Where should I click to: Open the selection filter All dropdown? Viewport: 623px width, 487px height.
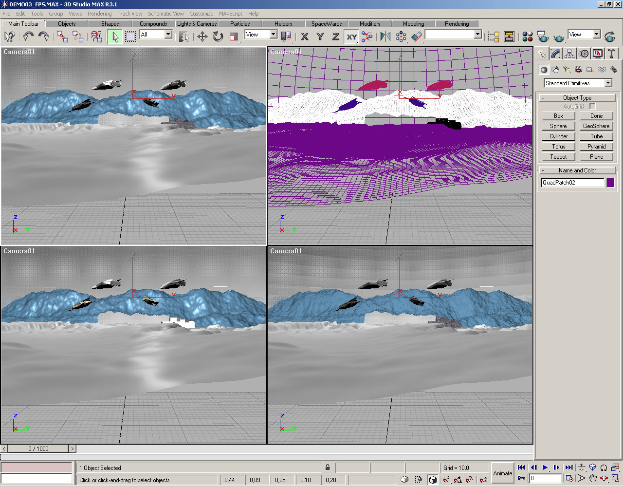click(x=168, y=35)
